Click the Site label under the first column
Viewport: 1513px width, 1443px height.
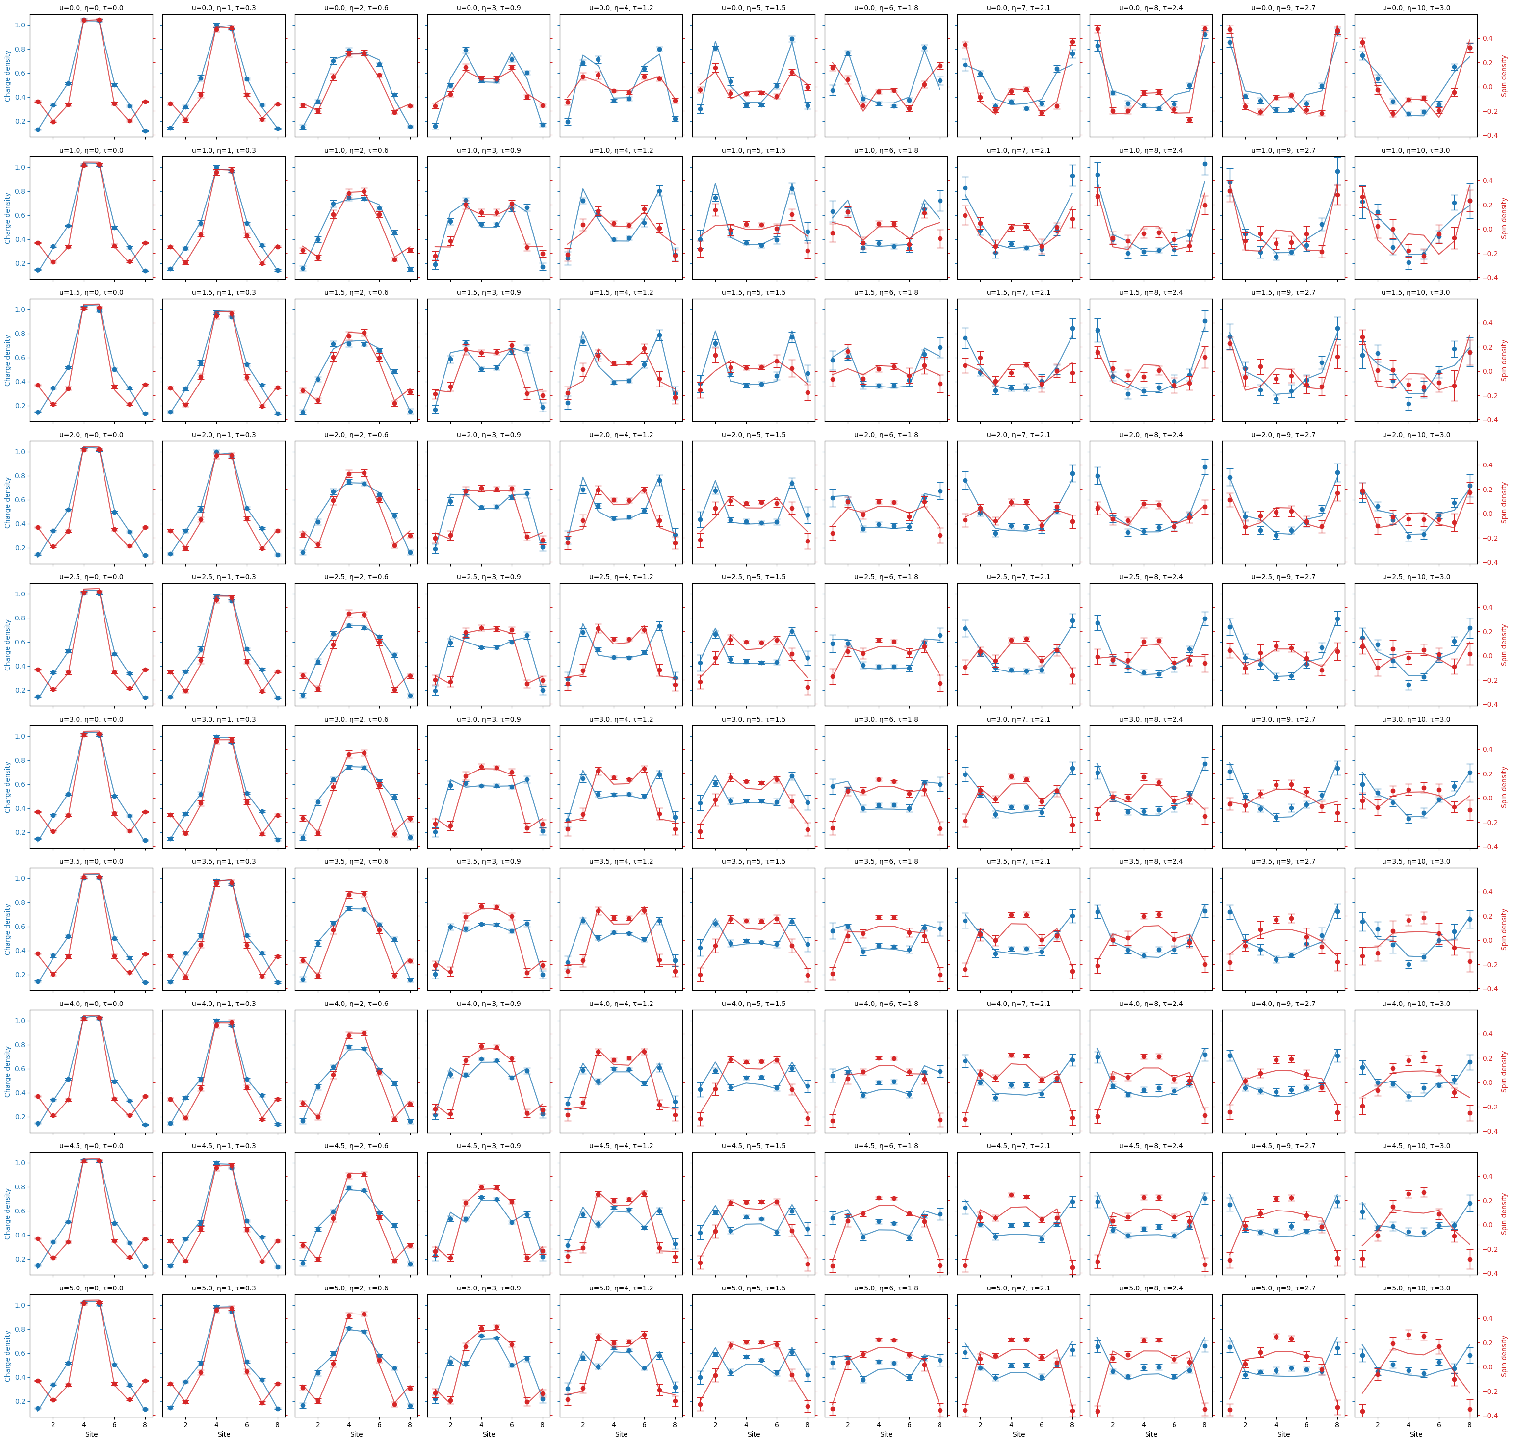pyautogui.click(x=91, y=1434)
